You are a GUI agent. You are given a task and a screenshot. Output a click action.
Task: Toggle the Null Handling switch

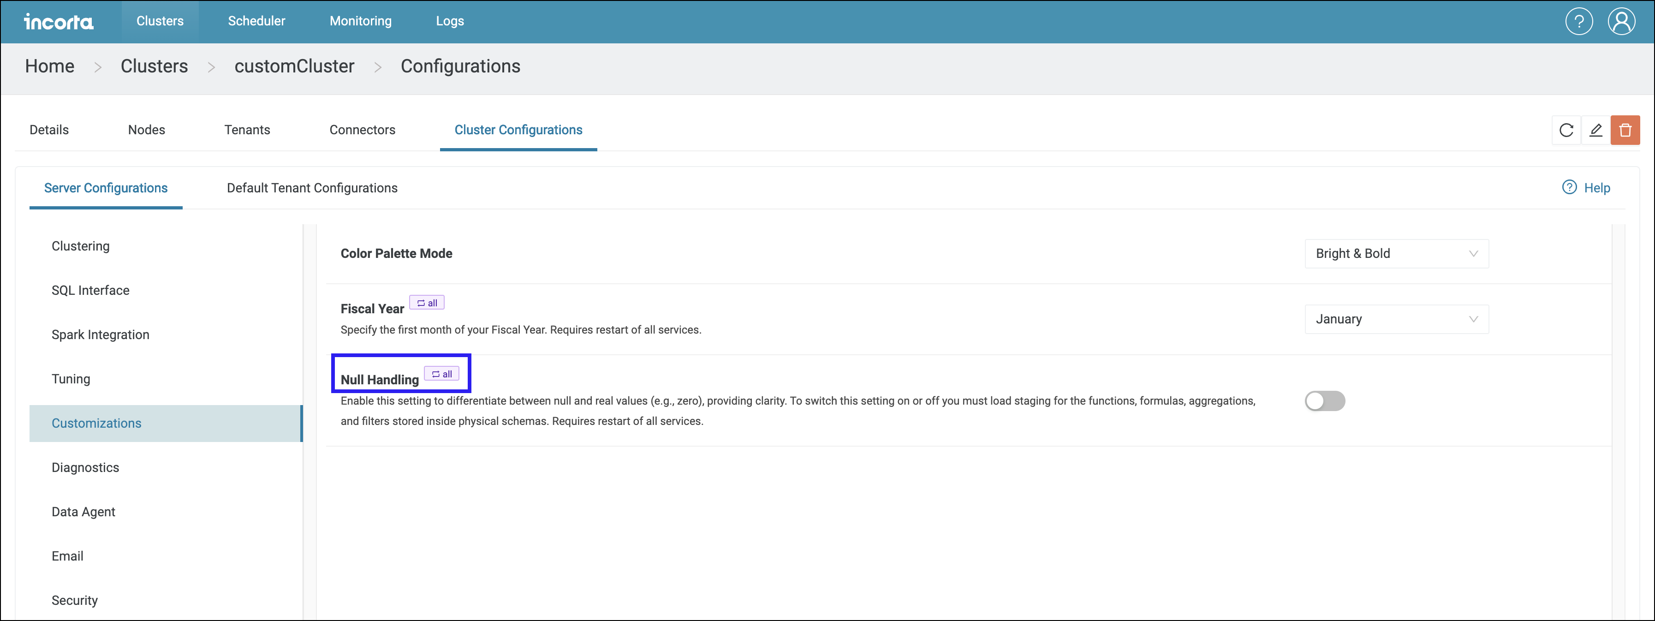tap(1325, 401)
